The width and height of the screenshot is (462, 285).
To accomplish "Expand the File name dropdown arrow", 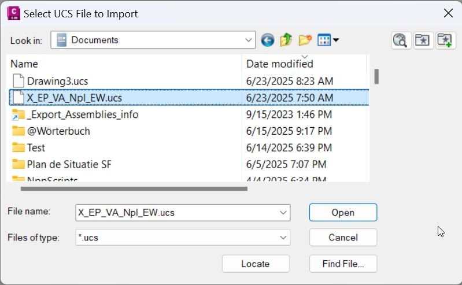I will [x=283, y=213].
